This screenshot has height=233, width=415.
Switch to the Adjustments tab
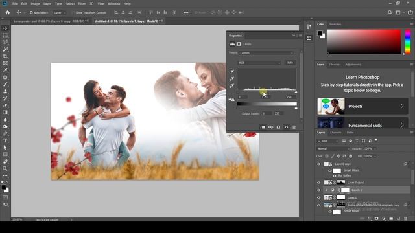point(353,65)
